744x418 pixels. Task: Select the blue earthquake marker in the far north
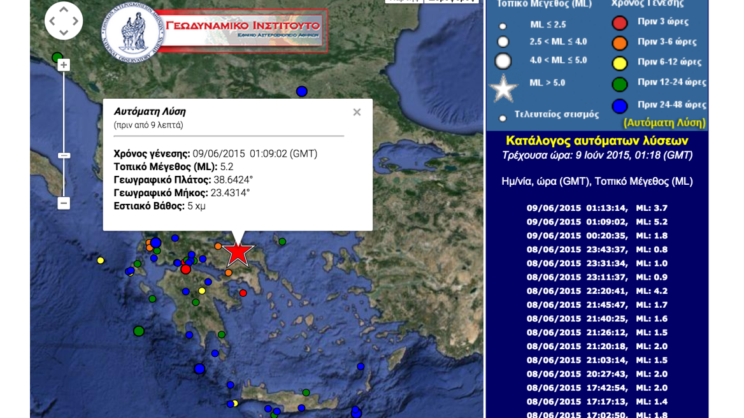[x=301, y=91]
